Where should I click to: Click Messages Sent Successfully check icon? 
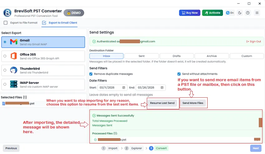coord(94,115)
